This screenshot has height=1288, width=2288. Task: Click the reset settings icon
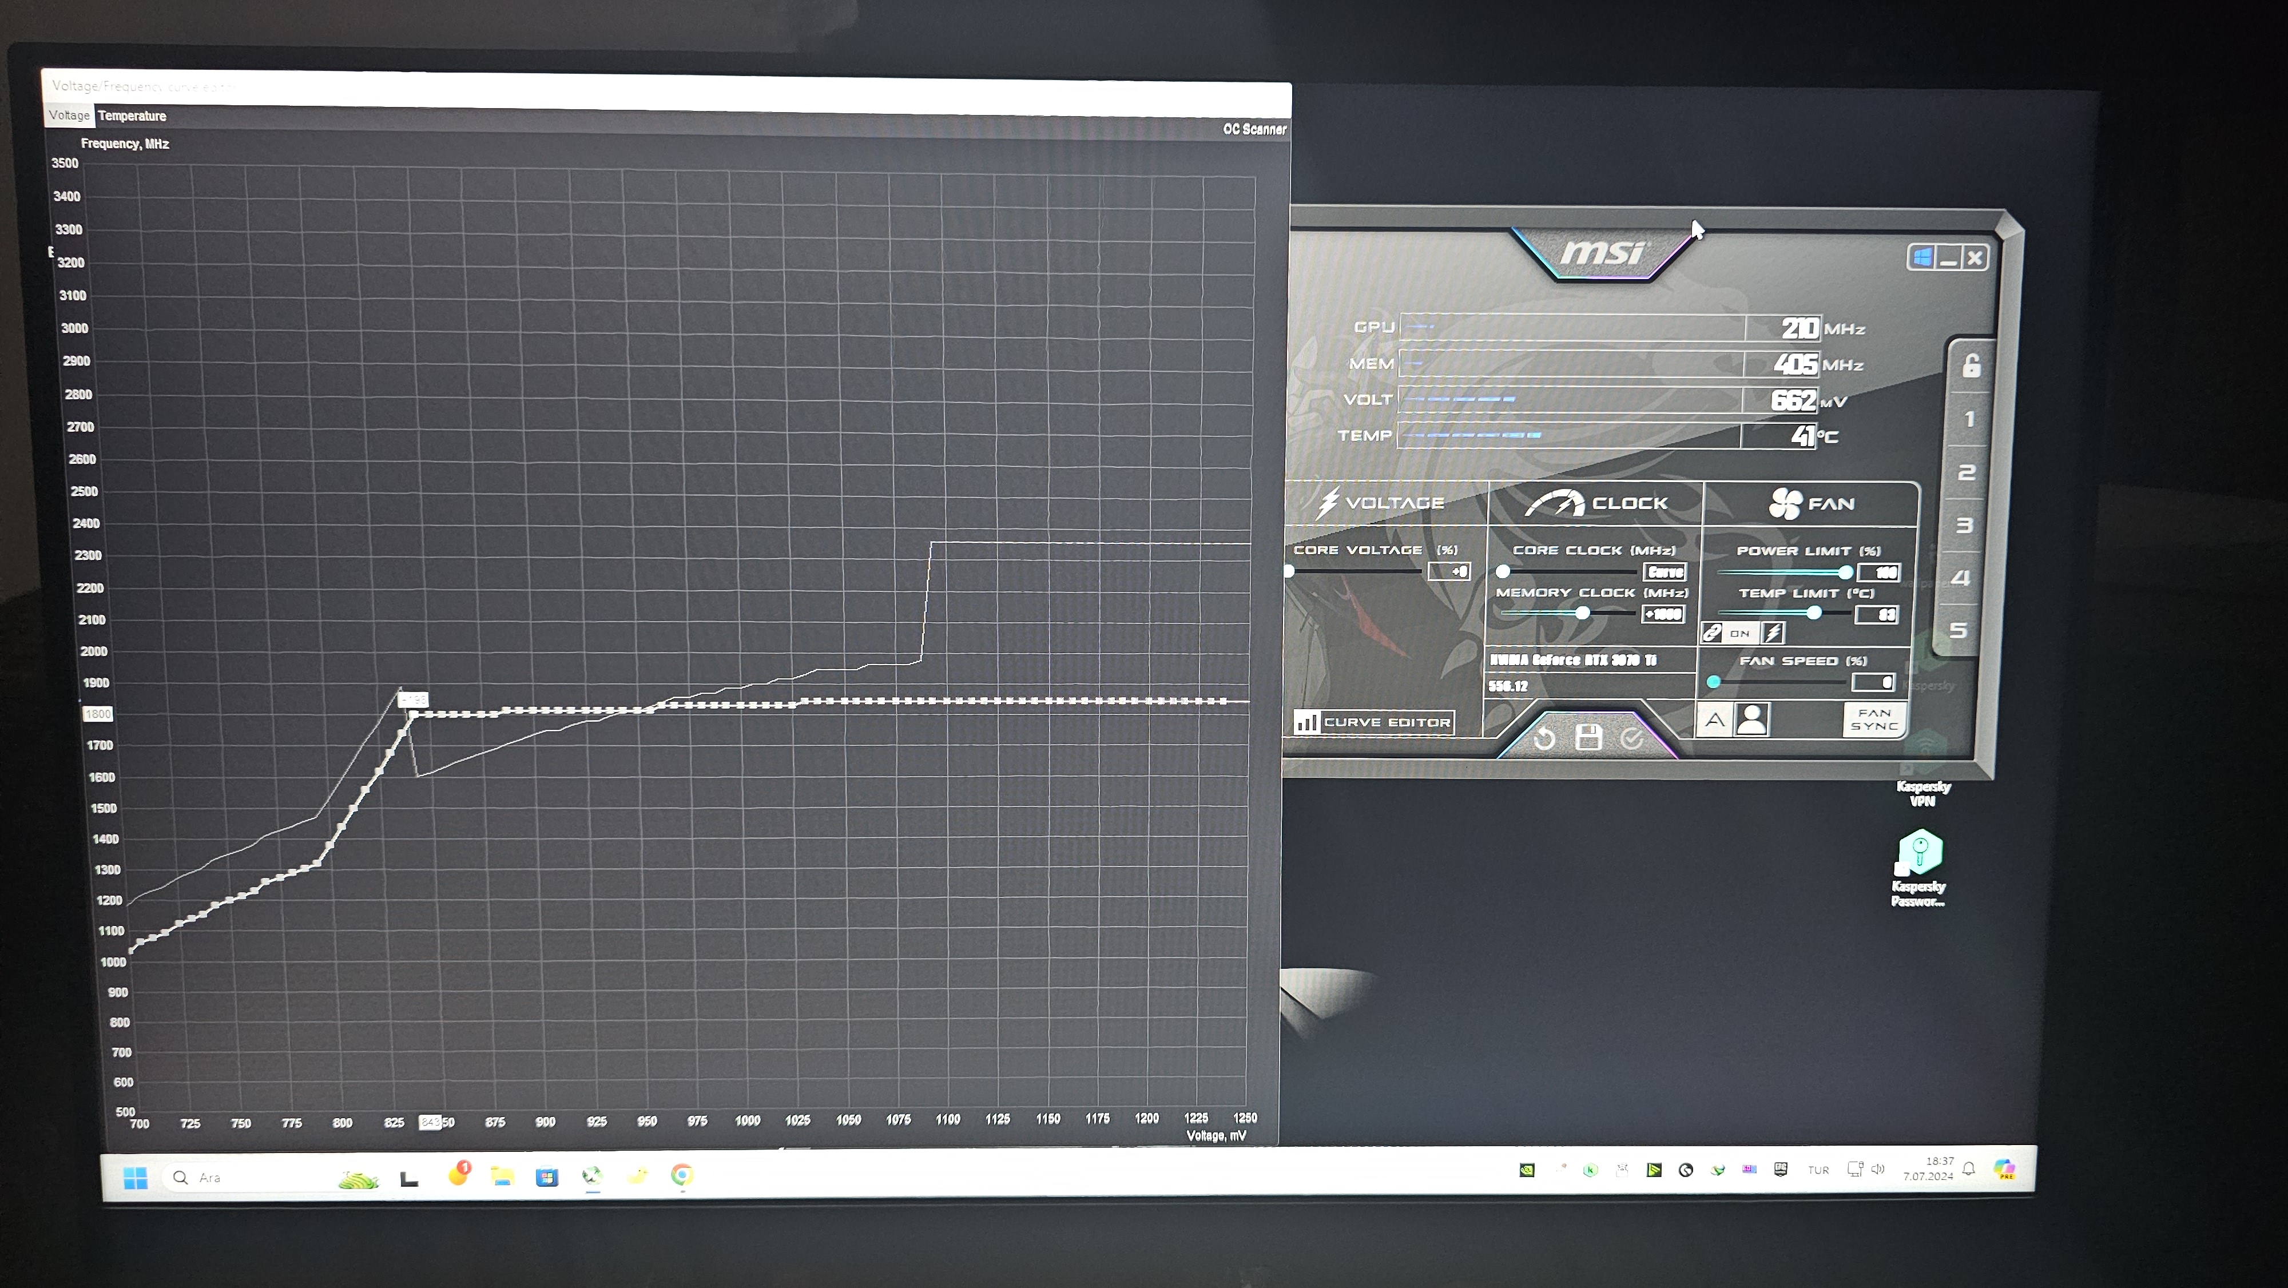[1544, 738]
